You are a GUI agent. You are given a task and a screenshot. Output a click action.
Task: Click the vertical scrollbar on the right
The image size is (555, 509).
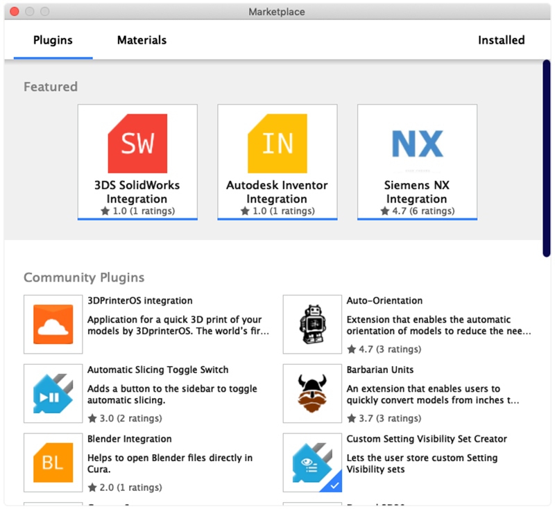click(547, 159)
